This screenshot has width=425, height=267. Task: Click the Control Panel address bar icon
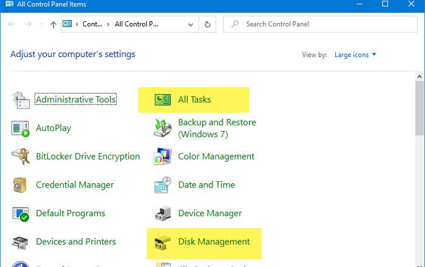pyautogui.click(x=67, y=24)
